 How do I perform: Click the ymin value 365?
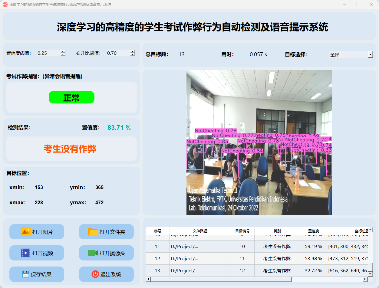tap(100, 188)
